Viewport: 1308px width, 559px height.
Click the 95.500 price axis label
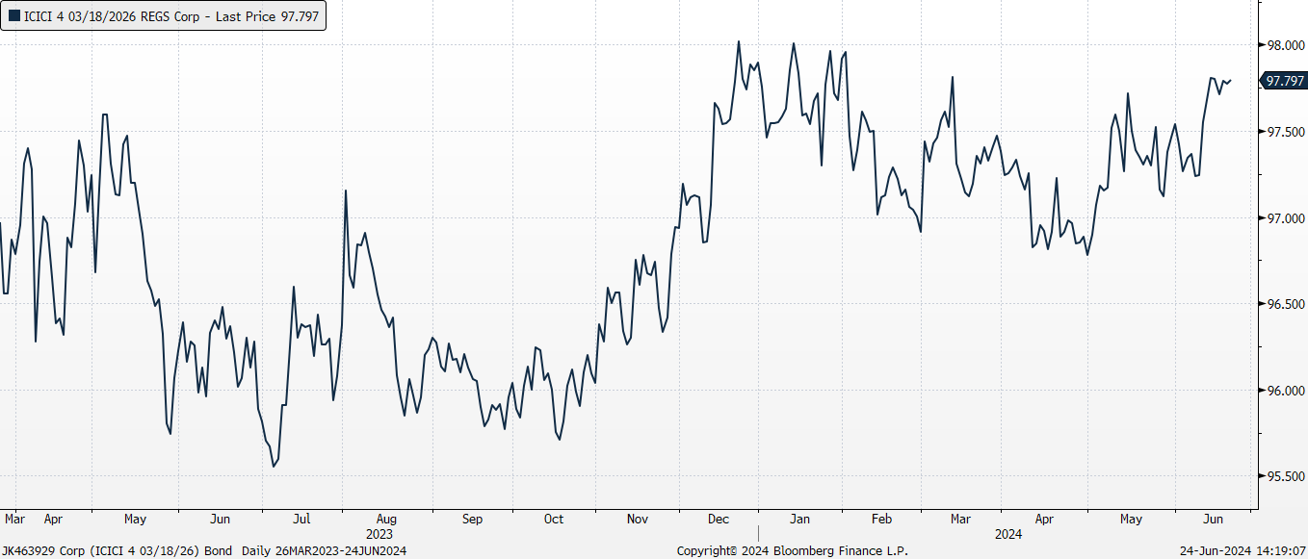tap(1286, 476)
